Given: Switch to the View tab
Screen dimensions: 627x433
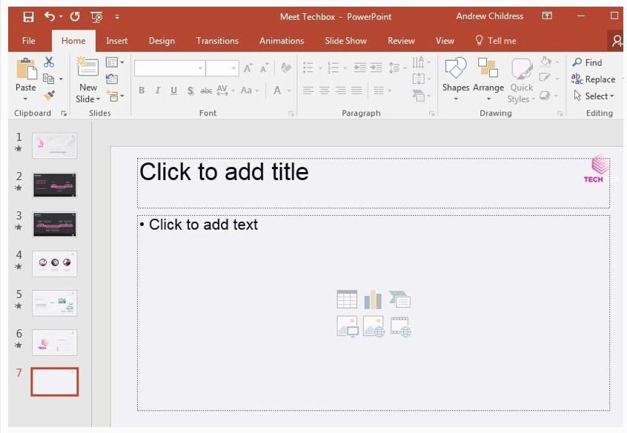Looking at the screenshot, I should click(x=445, y=41).
